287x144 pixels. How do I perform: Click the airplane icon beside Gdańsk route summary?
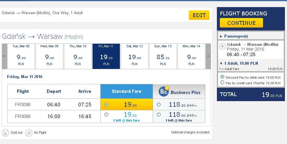[222, 46]
